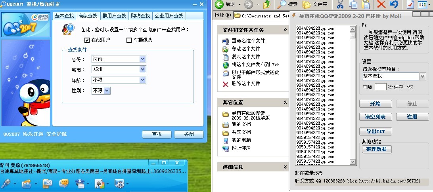433x192 pixels.
Task: Open 共享文档 location link
Action: coord(241,132)
